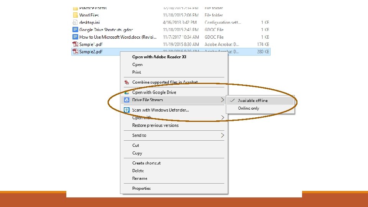This screenshot has height=207, width=368.
Task: Click the Google Drive Shortcuts document icon
Action: pos(75,30)
